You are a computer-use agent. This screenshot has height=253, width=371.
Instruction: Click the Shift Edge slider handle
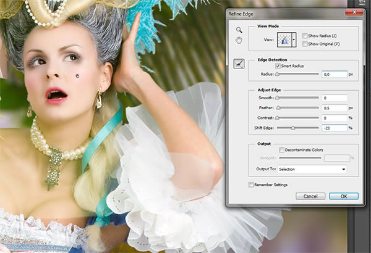[x=293, y=128]
